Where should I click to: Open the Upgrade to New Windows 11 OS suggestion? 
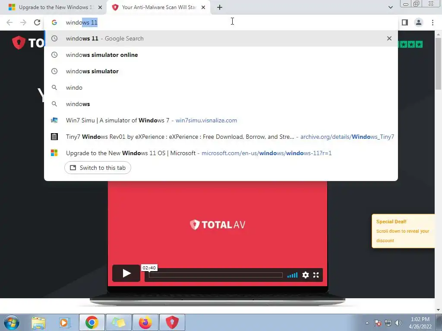click(x=221, y=153)
